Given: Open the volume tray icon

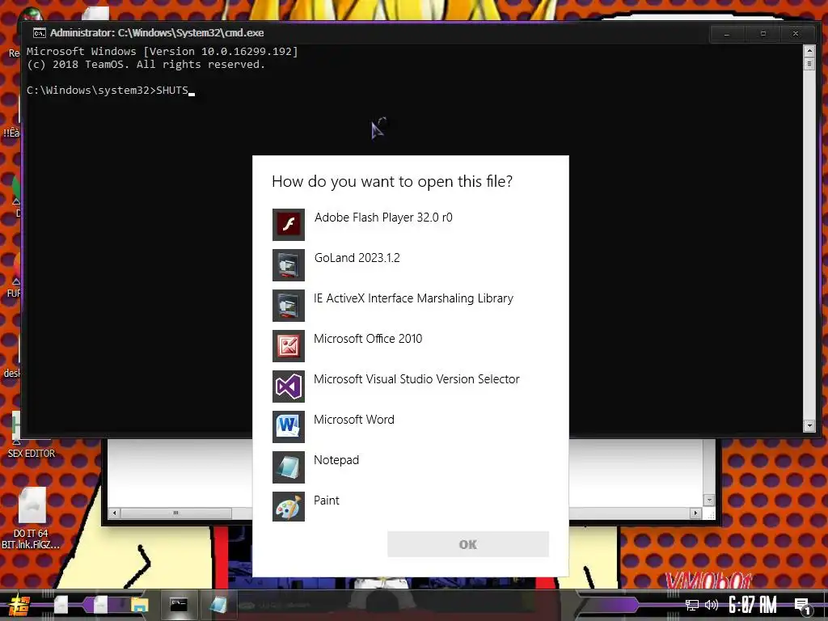Looking at the screenshot, I should (712, 605).
